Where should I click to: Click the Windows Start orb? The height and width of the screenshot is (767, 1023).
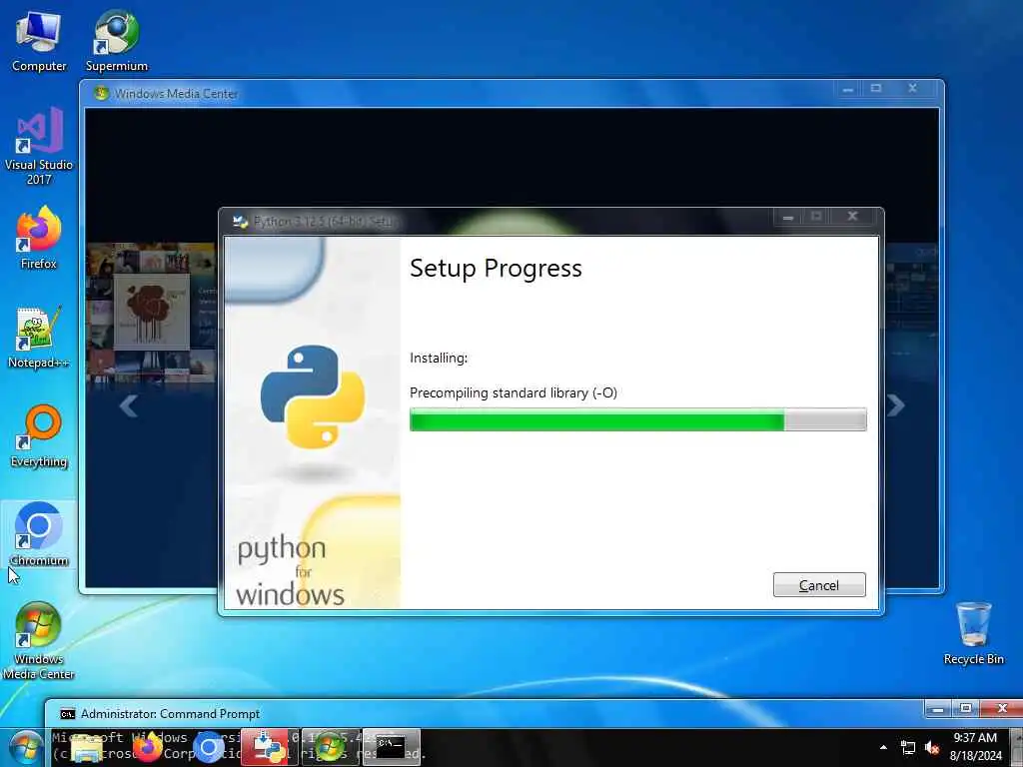pos(26,748)
